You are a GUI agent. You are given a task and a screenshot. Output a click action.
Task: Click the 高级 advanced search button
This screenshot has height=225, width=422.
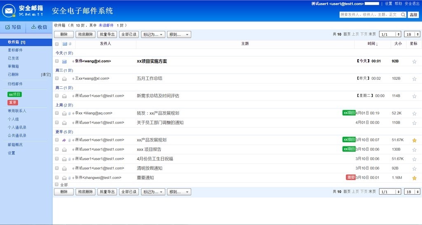pos(413,15)
